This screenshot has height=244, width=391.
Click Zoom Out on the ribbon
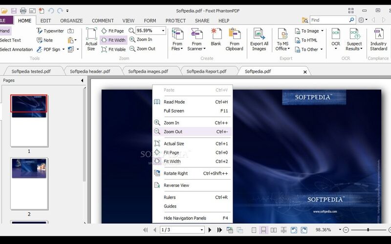point(142,49)
